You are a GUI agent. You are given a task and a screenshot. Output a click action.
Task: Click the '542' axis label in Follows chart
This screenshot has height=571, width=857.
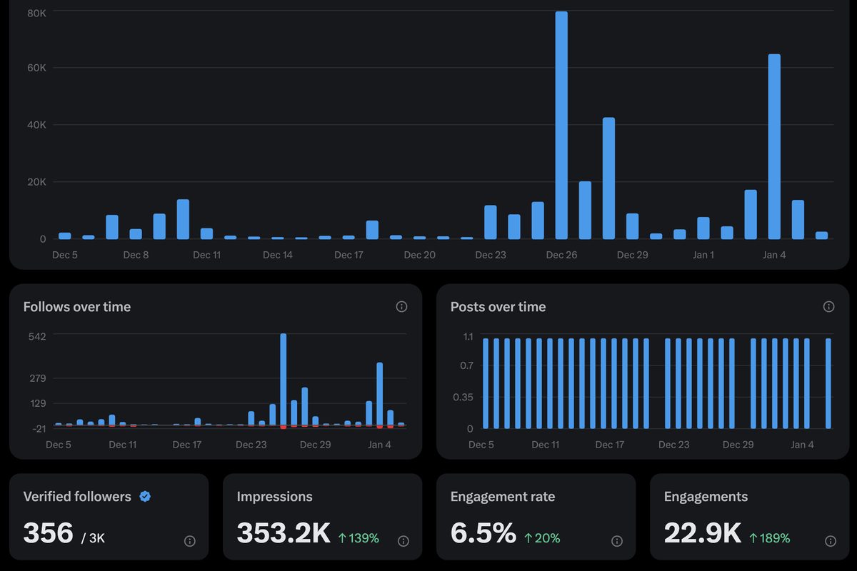coord(36,336)
